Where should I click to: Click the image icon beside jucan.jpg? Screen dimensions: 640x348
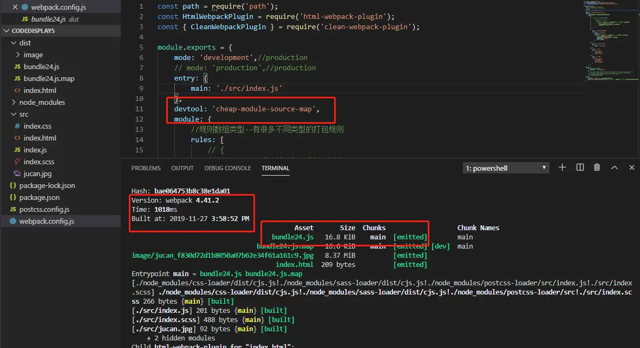click(x=17, y=173)
